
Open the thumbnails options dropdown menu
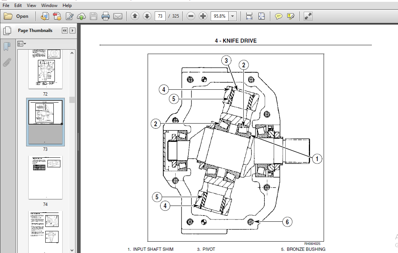pos(22,44)
